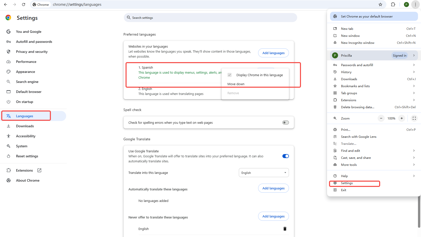Viewport: 421px width, 237px height.
Task: Click the Priscilla profile avatar icon
Action: click(x=335, y=55)
